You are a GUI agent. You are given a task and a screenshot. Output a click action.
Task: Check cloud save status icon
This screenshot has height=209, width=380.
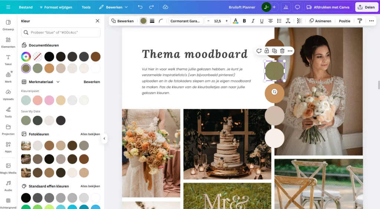pyautogui.click(x=166, y=7)
